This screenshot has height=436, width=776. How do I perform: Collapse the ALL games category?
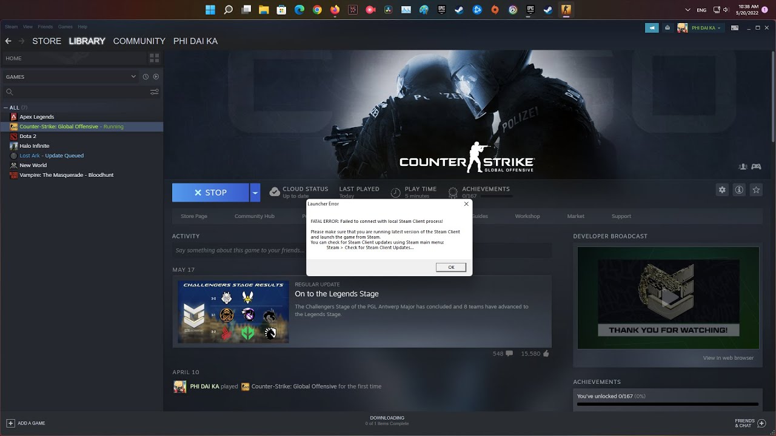5,108
